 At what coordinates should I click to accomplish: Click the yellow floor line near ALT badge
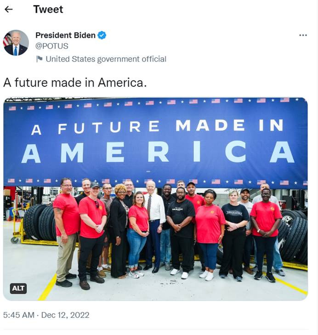[47, 287]
